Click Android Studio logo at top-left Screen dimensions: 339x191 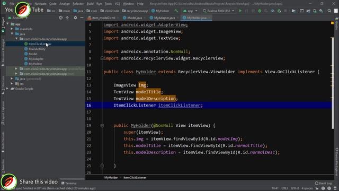pyautogui.click(x=4, y=3)
